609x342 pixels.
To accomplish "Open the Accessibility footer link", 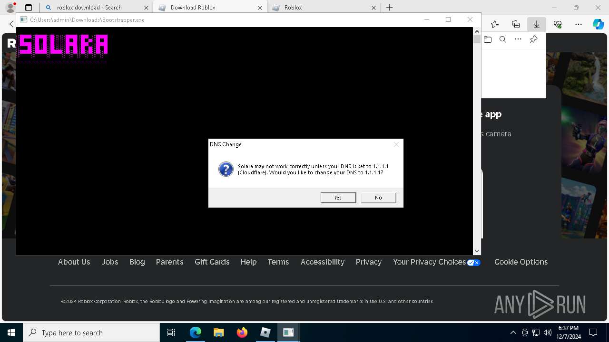I will tap(323, 262).
